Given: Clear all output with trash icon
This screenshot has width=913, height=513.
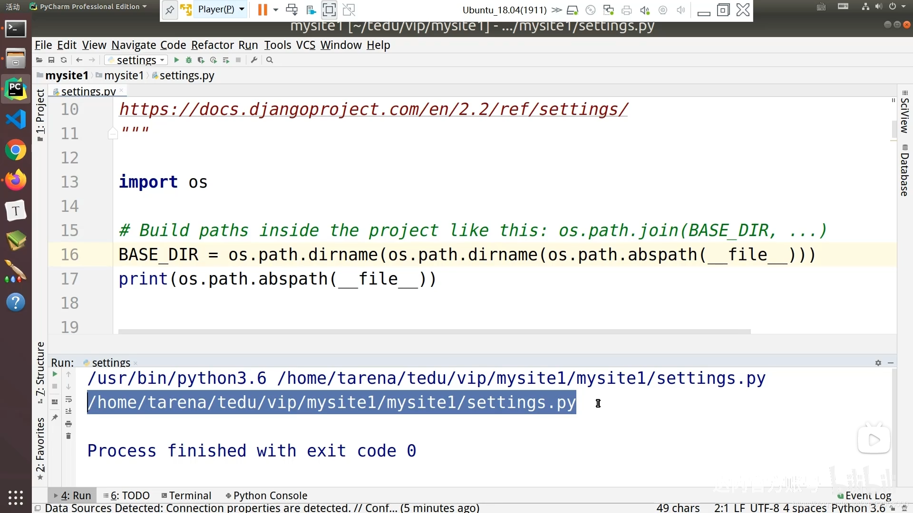Looking at the screenshot, I should pyautogui.click(x=68, y=436).
